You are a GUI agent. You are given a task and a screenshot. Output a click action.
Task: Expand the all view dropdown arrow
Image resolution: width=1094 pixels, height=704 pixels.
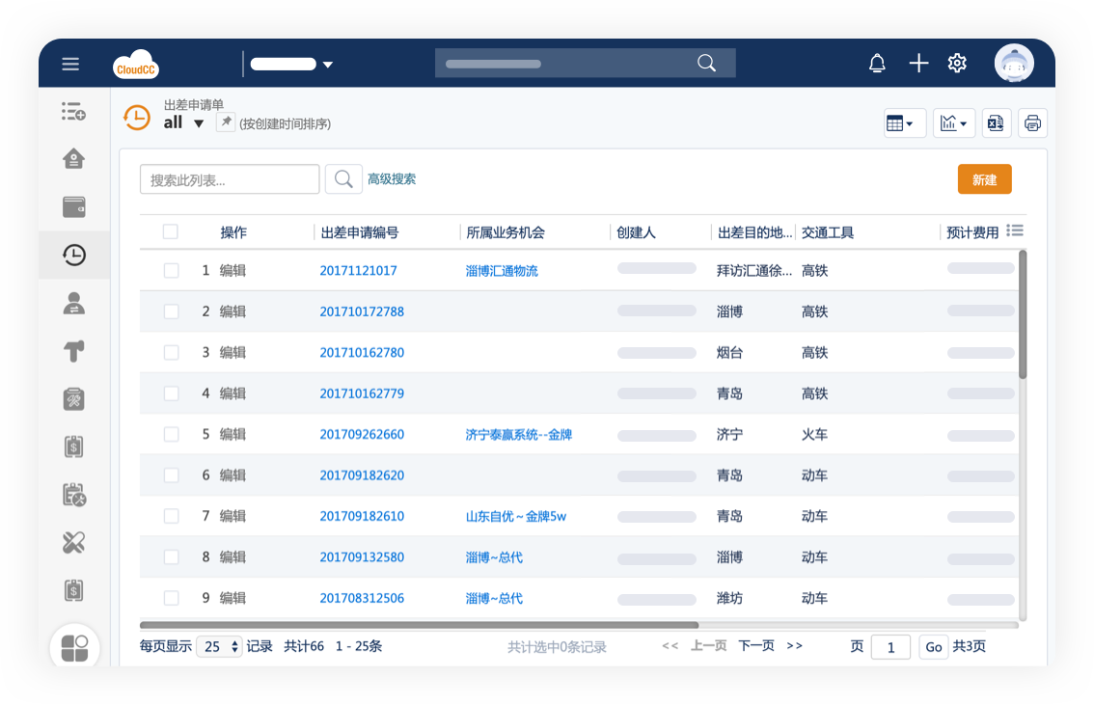199,123
